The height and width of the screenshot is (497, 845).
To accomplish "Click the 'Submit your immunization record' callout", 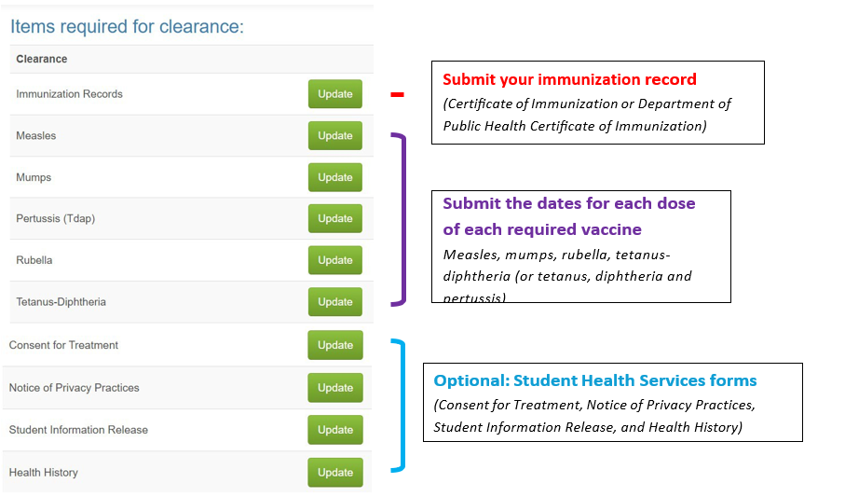I will (x=597, y=103).
